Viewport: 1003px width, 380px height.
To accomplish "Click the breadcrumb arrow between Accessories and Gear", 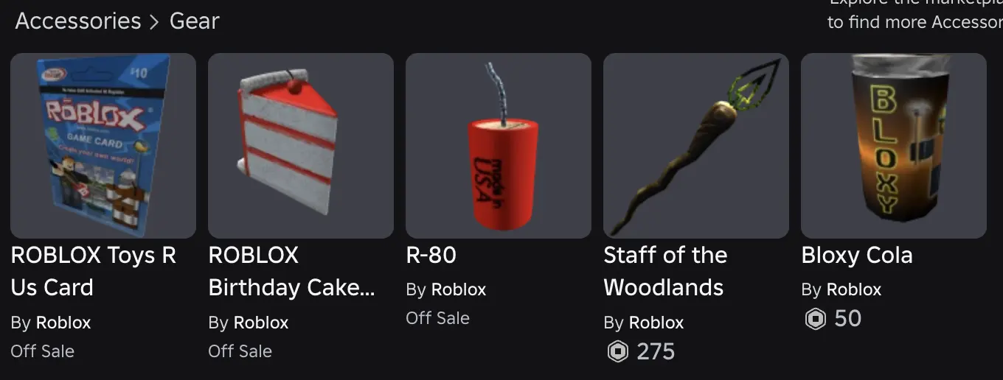I will coord(155,22).
